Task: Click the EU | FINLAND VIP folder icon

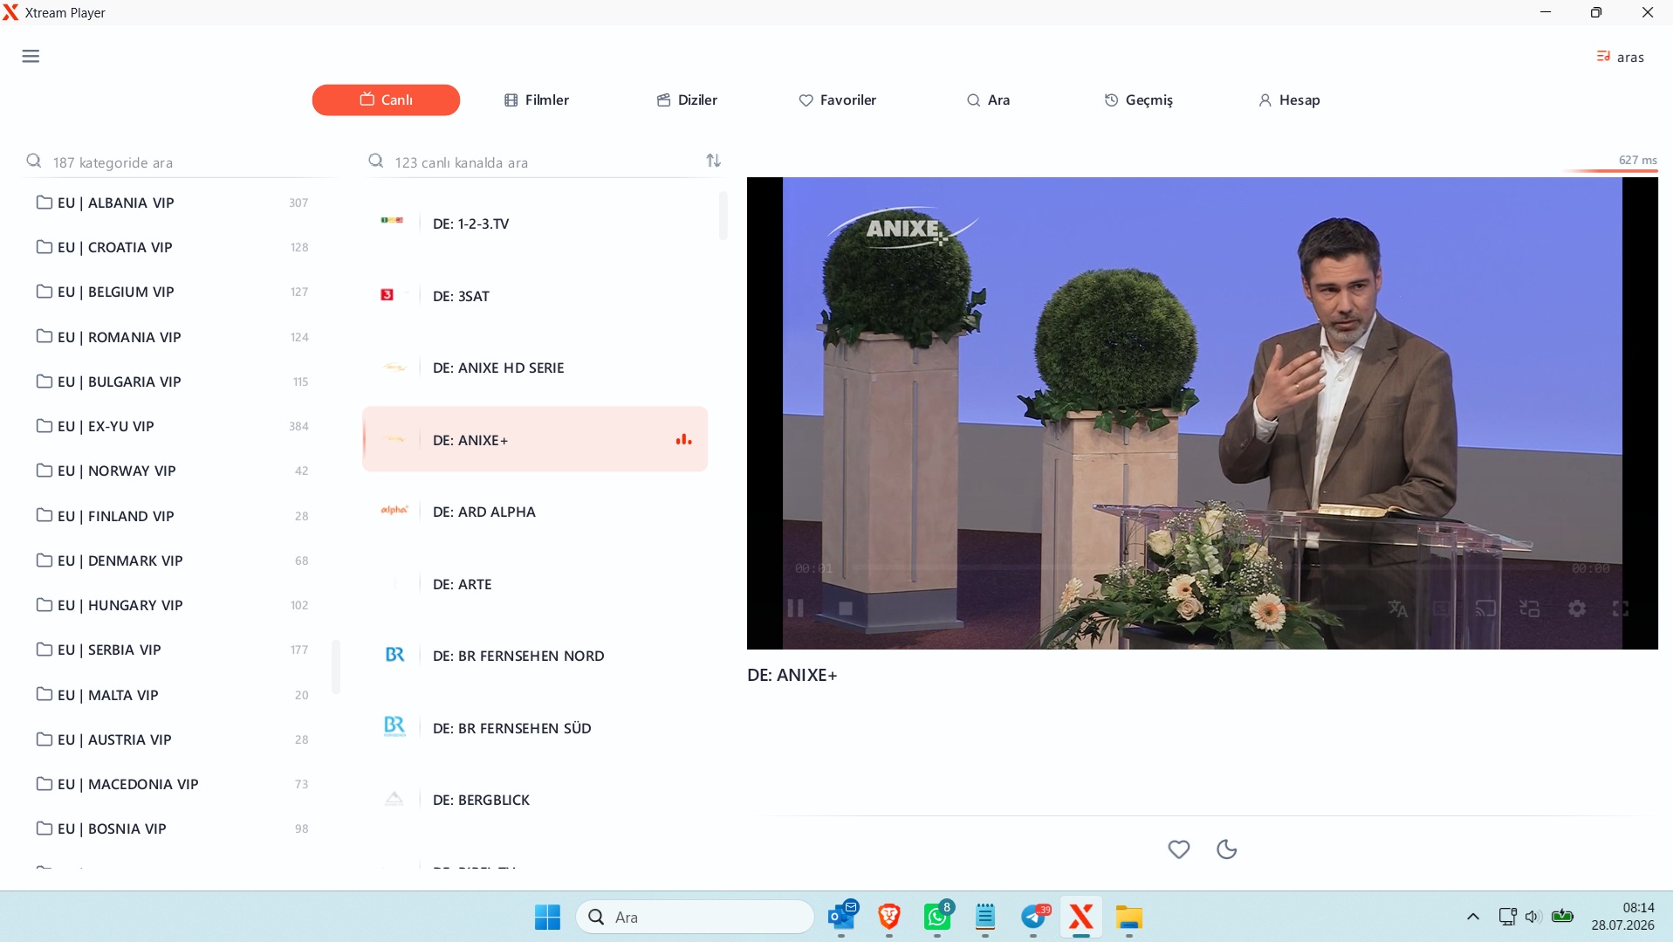Action: (45, 515)
